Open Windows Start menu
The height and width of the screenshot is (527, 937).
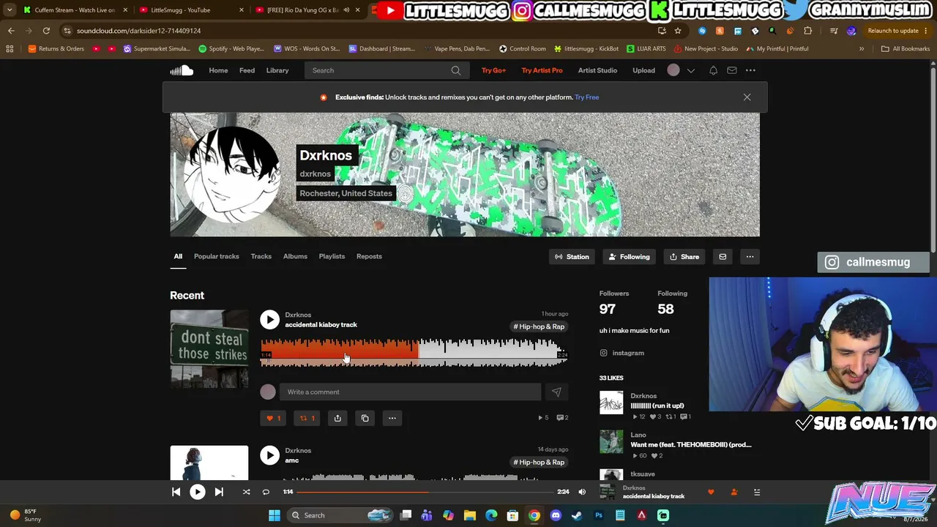click(x=274, y=515)
